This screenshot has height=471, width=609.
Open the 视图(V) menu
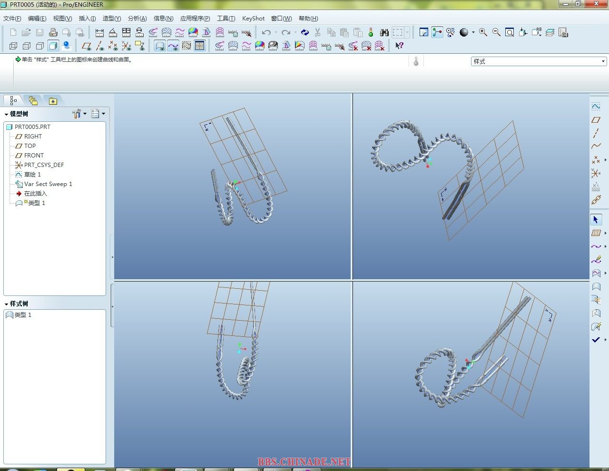tap(62, 19)
